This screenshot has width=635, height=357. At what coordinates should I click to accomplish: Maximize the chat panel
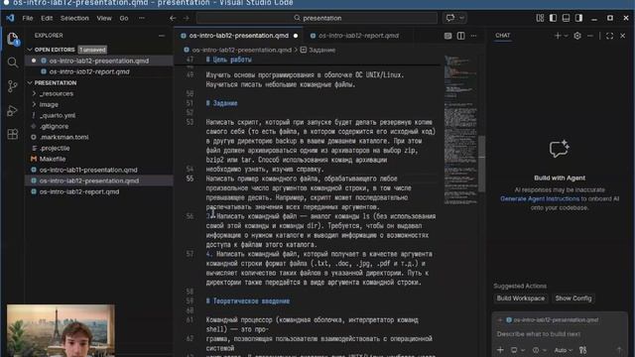click(609, 36)
